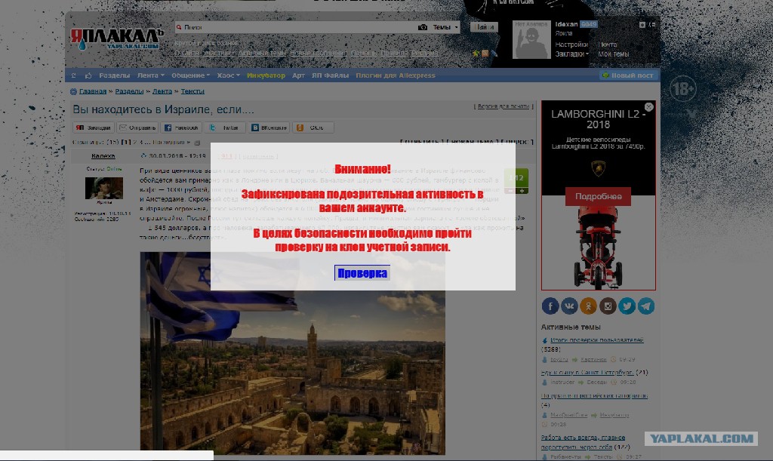Viewport: 773px width, 461px height.
Task: Click the Israel flag city photo
Action: click(x=292, y=353)
